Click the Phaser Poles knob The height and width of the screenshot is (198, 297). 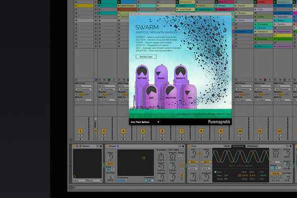pyautogui.click(x=110, y=156)
